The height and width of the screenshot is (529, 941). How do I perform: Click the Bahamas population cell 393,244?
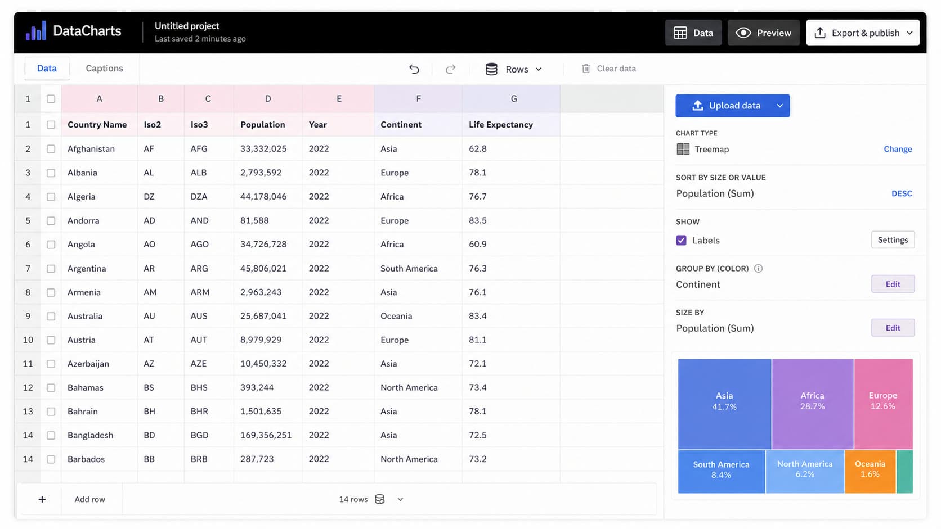268,388
